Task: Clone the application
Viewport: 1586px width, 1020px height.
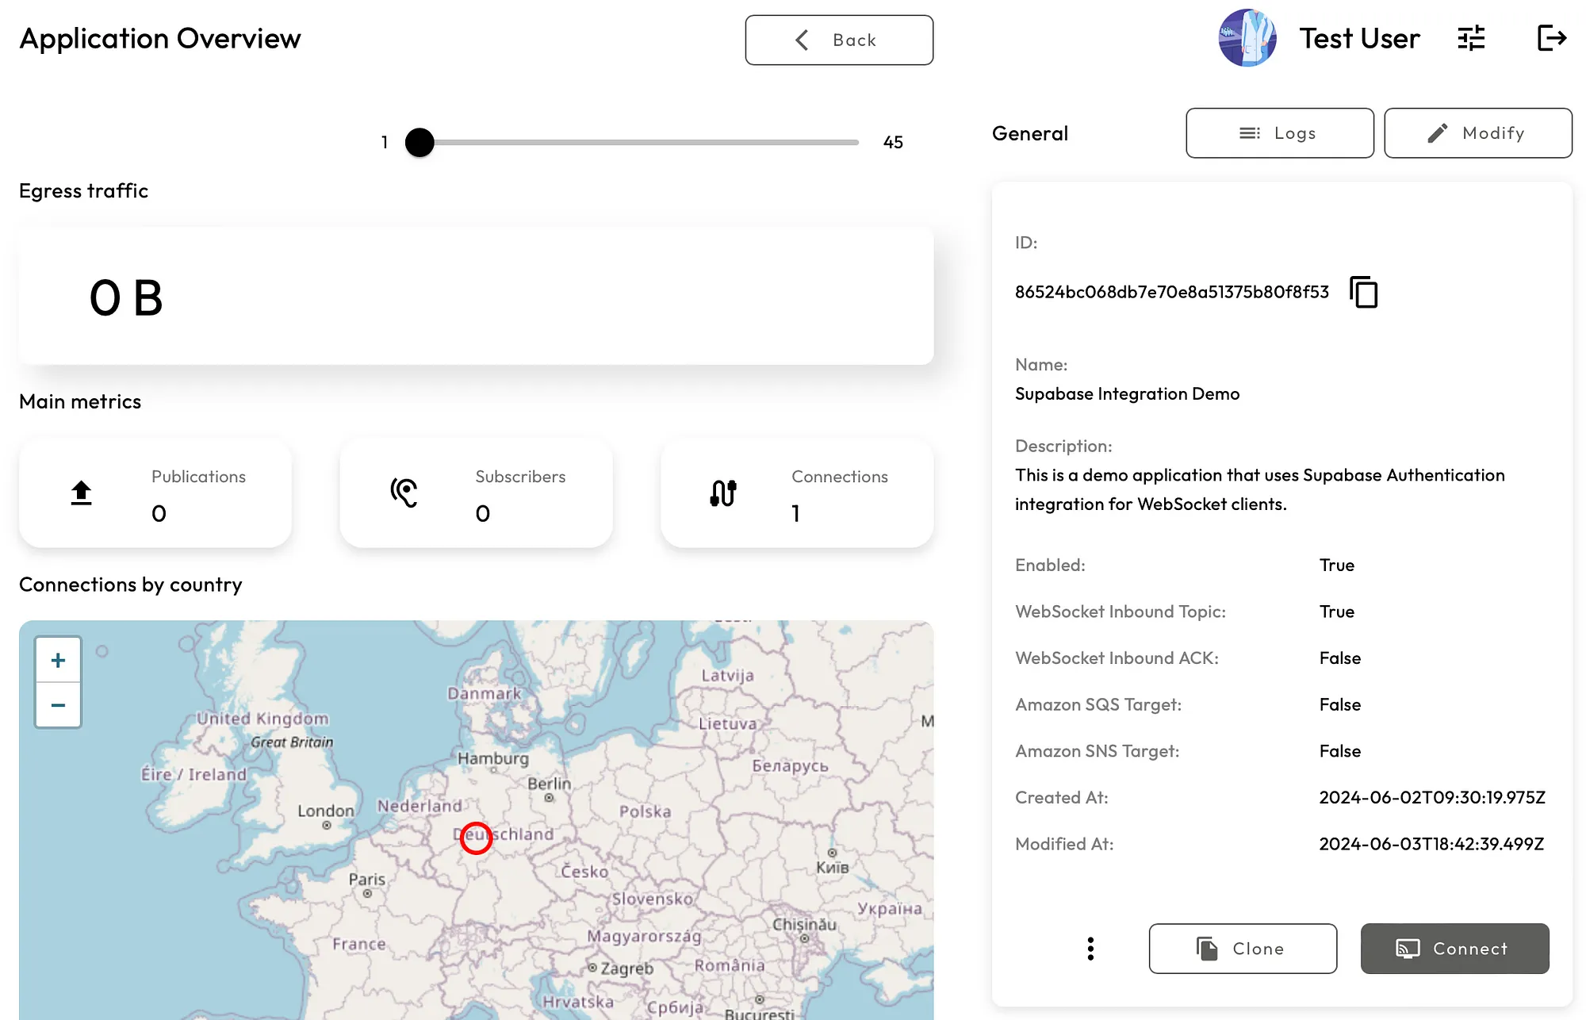Action: pos(1243,949)
